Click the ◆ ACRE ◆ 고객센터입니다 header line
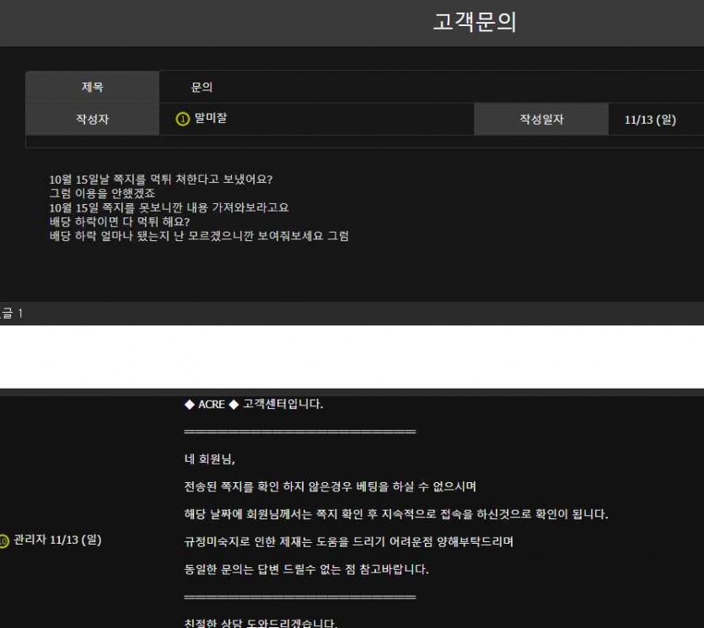 (x=253, y=404)
